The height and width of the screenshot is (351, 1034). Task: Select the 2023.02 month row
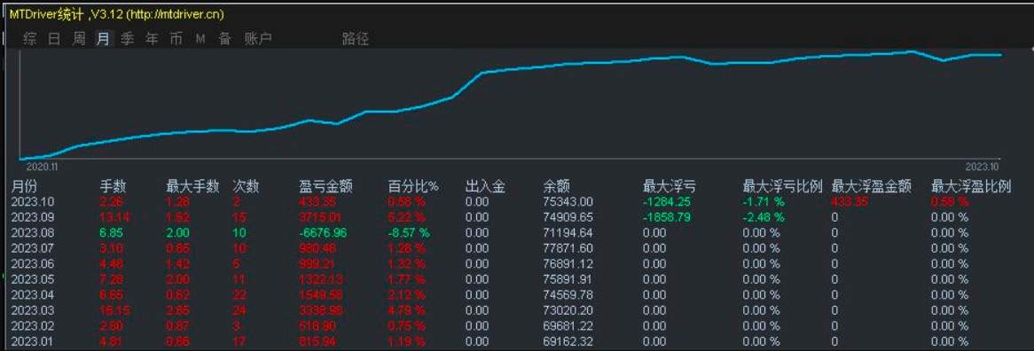click(x=511, y=326)
